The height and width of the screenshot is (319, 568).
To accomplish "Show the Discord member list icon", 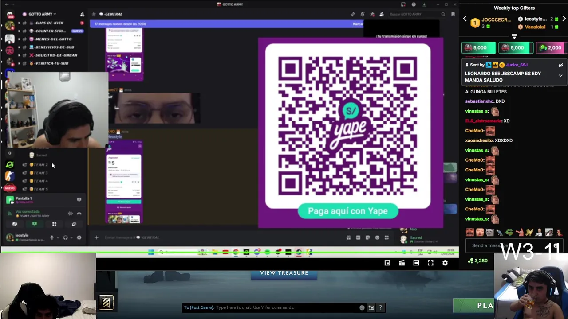I will (381, 14).
